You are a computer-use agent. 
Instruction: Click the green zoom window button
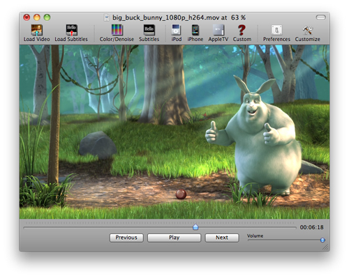[x=47, y=17]
